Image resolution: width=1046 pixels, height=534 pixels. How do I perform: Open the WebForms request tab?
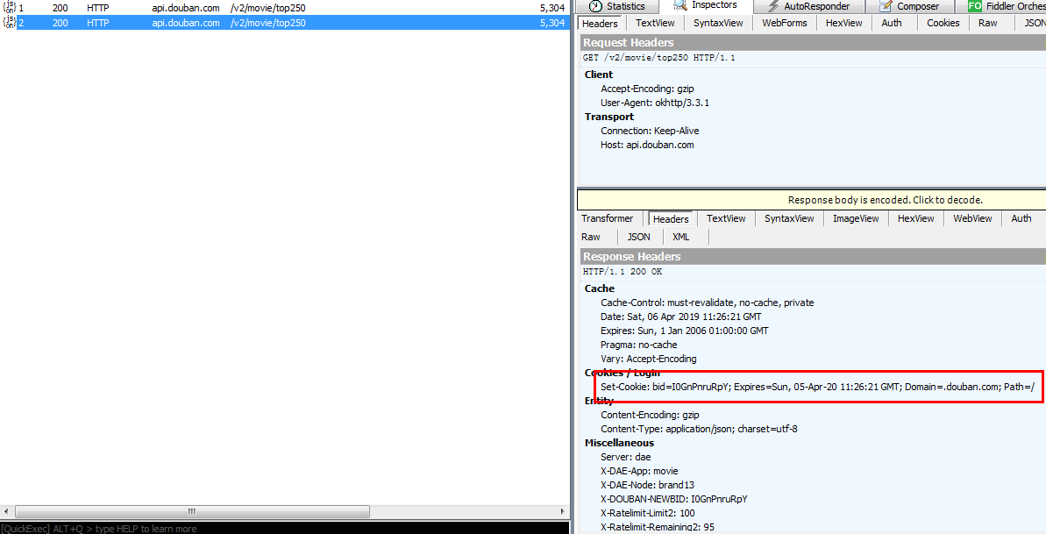[x=785, y=23]
